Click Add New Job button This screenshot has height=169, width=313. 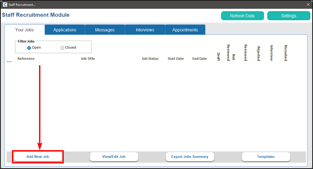click(38, 157)
